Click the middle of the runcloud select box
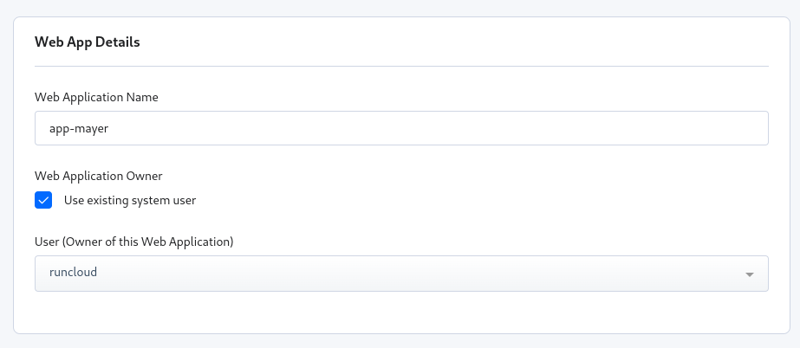800x348 pixels. coord(401,273)
